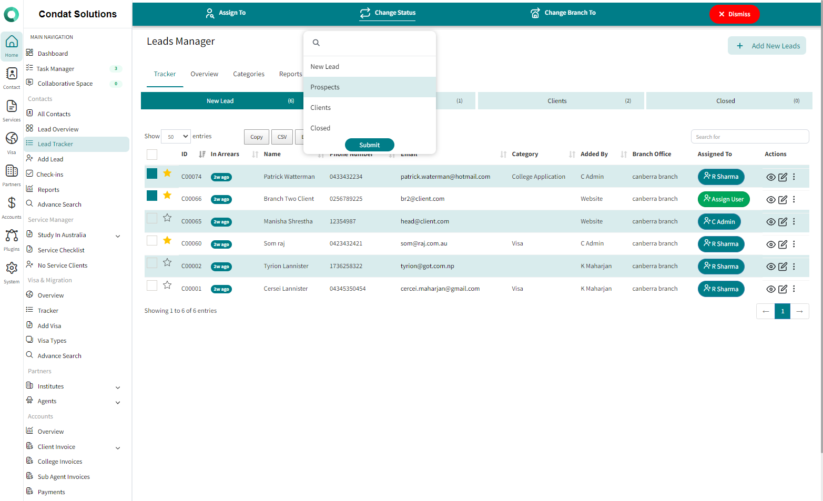
Task: Select Closed in status list
Action: pyautogui.click(x=370, y=128)
